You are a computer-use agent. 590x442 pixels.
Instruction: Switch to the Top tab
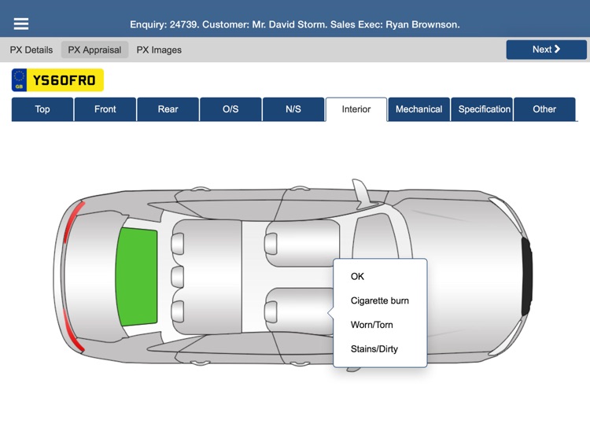(42, 109)
